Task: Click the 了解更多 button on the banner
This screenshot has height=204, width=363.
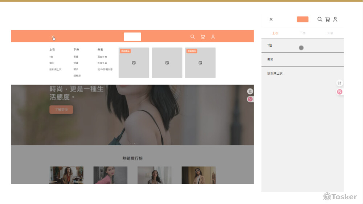Action: [x=61, y=109]
